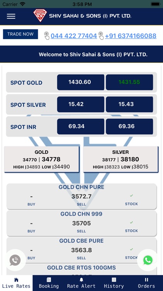Click the TRADE NOW button
Screen dimensions: 163x291
tap(20, 34)
